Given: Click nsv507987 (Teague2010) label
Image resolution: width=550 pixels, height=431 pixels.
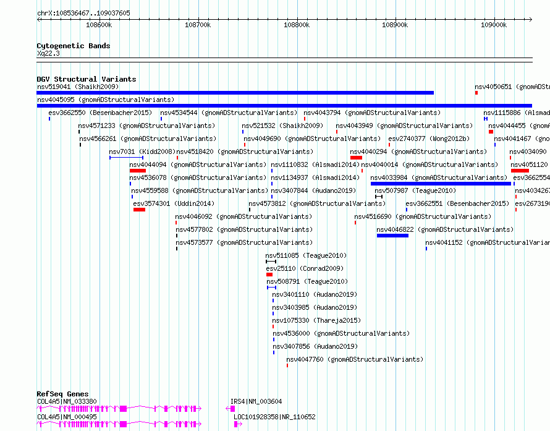Looking at the screenshot, I should [416, 190].
